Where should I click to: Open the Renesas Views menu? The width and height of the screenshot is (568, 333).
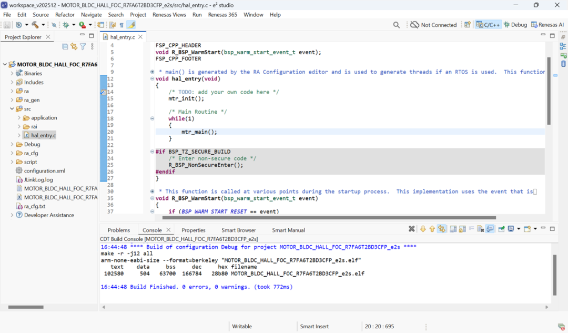(x=169, y=15)
